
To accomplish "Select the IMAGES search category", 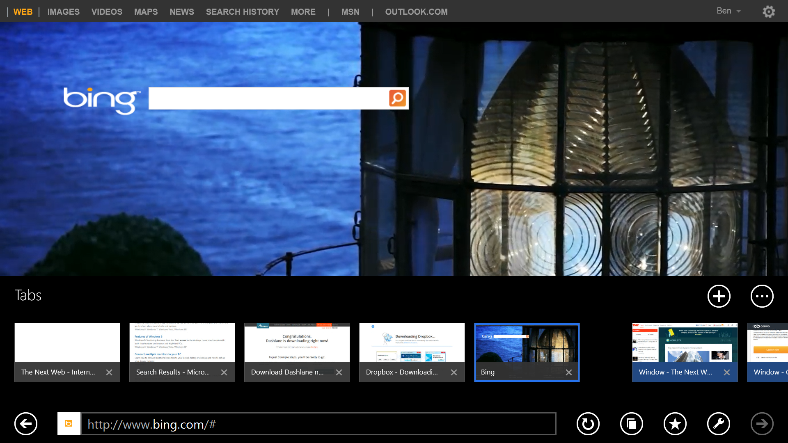I will pyautogui.click(x=64, y=12).
